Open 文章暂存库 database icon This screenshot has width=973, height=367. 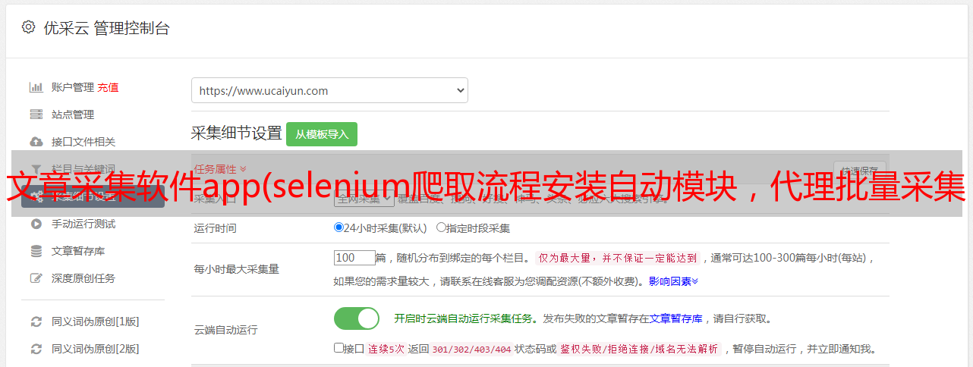pos(36,251)
